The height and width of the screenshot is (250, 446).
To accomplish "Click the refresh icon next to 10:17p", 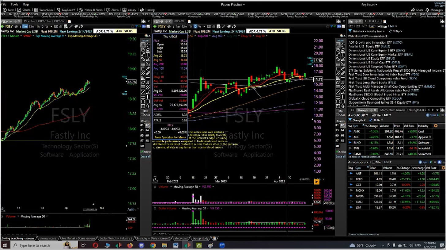I will click(390, 31).
